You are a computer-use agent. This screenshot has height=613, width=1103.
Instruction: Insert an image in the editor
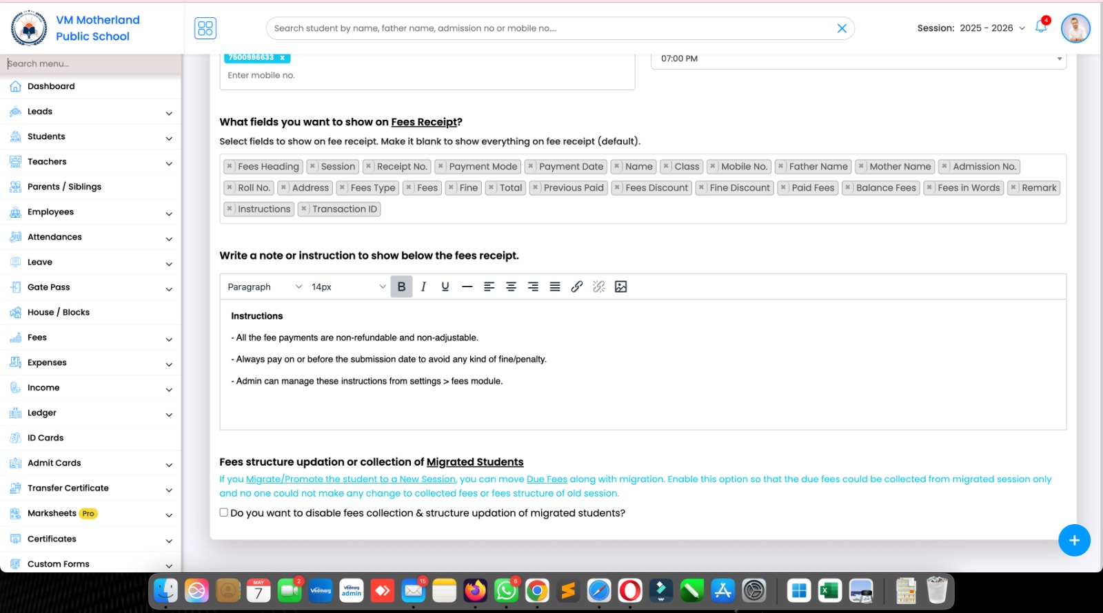(621, 287)
